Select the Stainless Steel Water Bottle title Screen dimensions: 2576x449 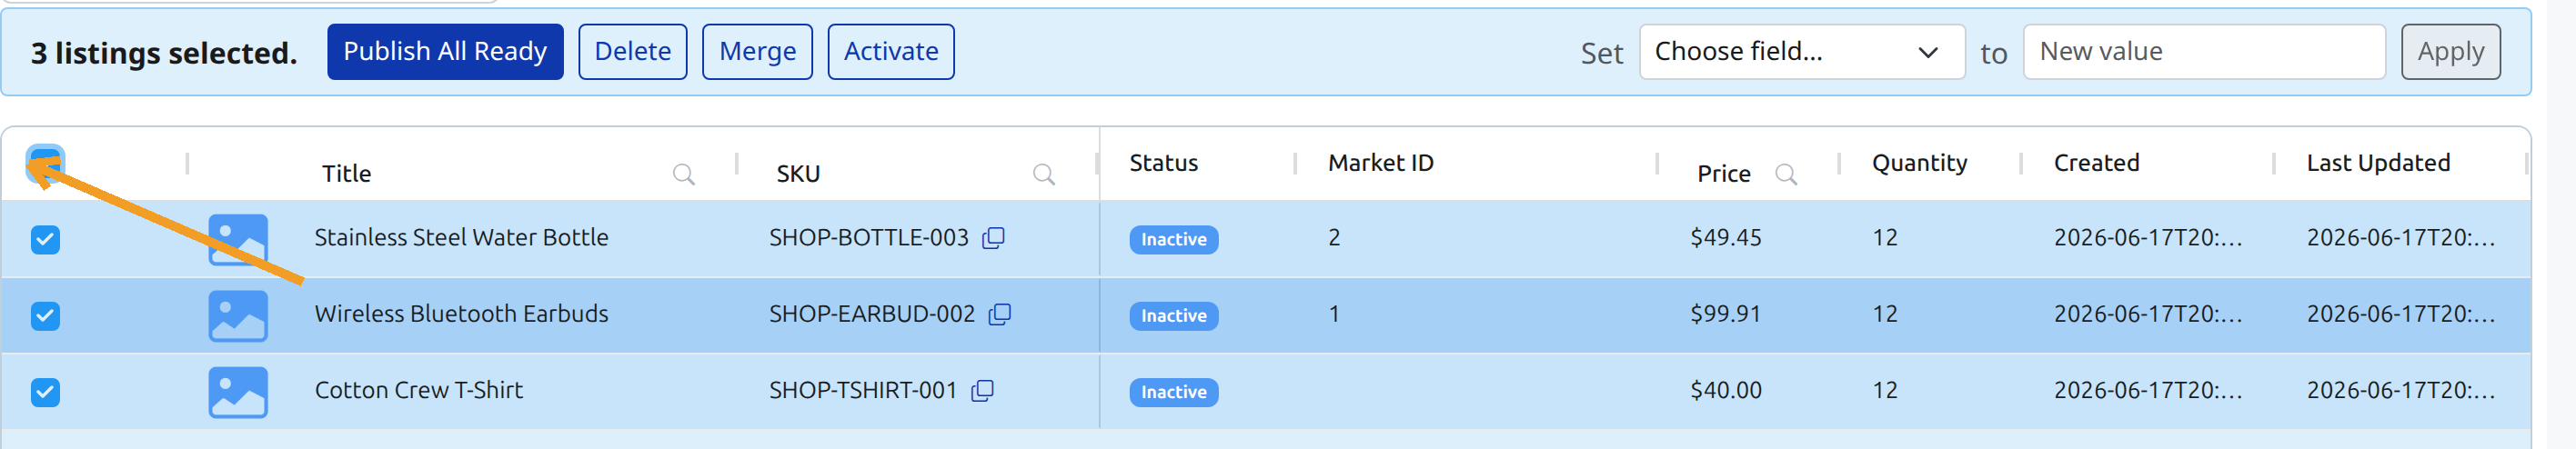coord(461,237)
